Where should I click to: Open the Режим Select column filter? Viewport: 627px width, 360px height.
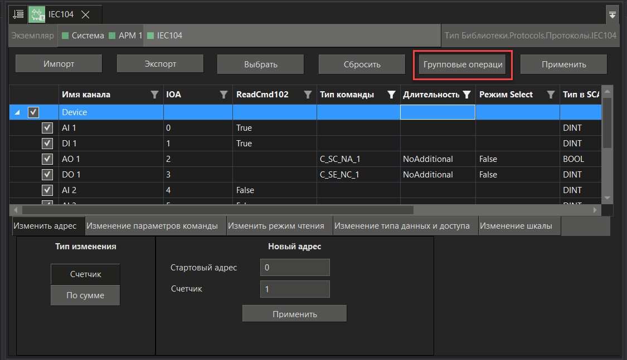point(551,95)
